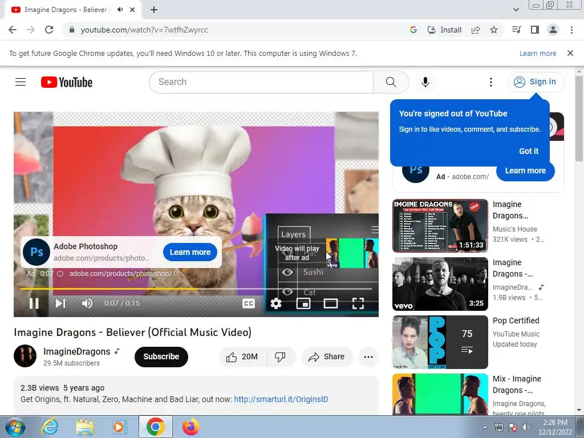Share this page via toolbar icon
584x438 pixels.
pyautogui.click(x=476, y=30)
